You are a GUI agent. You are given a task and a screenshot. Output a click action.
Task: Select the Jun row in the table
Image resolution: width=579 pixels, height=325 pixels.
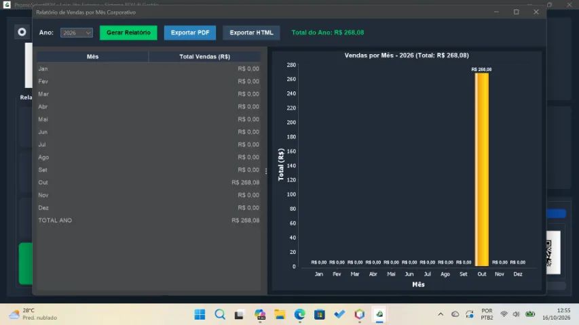pyautogui.click(x=149, y=132)
